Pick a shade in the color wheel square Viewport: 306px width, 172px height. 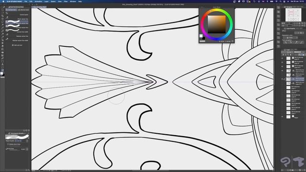[x=217, y=24]
